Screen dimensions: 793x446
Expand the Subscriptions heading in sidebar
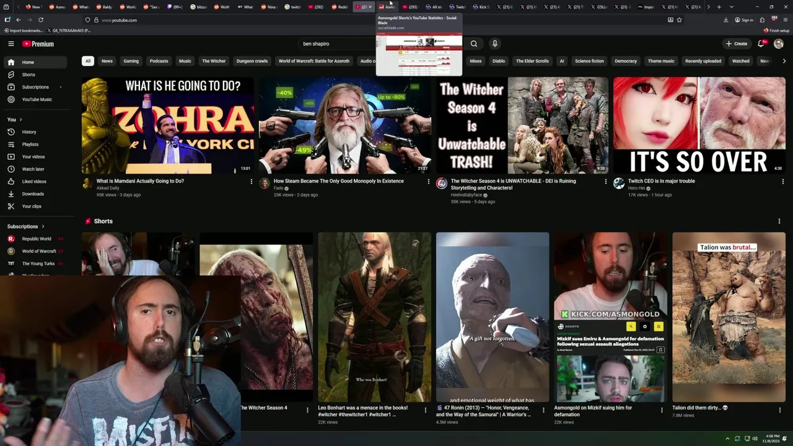26,227
